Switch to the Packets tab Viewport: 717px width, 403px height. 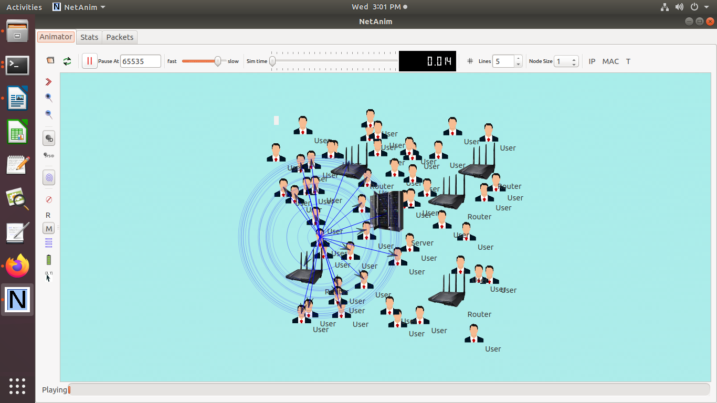point(120,37)
